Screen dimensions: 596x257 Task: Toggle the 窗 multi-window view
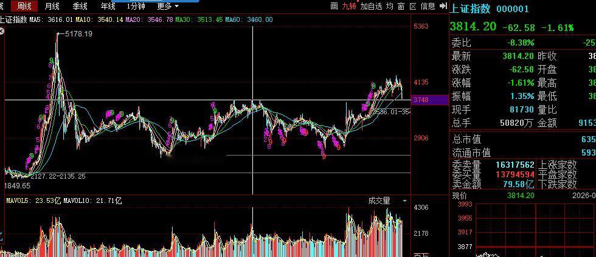coord(401,6)
